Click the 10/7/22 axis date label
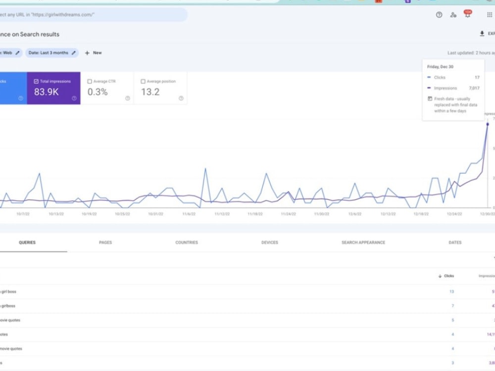The image size is (495, 371). pyautogui.click(x=23, y=214)
